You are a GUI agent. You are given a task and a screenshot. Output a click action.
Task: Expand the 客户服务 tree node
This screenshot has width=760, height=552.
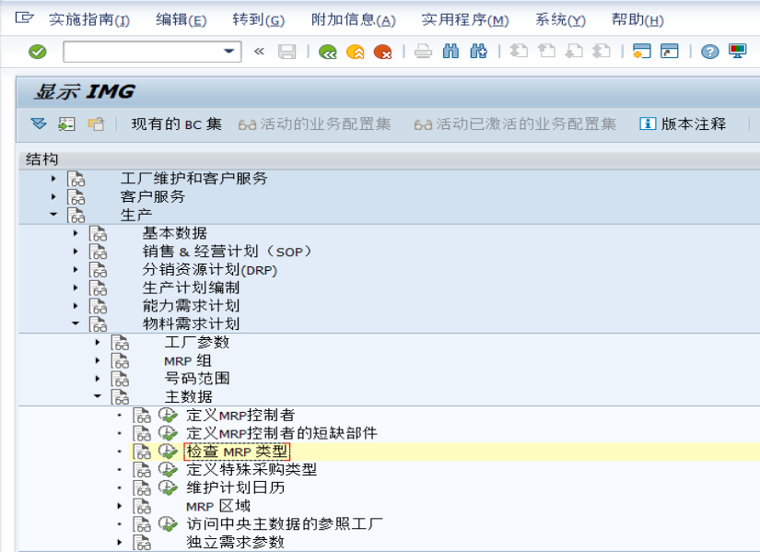pyautogui.click(x=53, y=197)
